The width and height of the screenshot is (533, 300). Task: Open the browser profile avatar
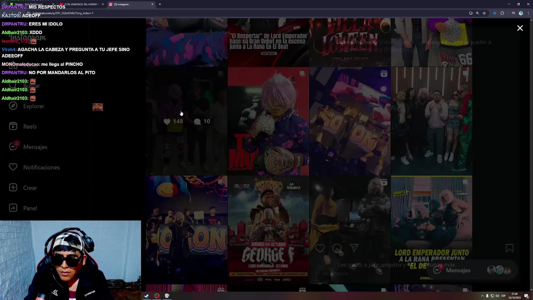tap(521, 13)
